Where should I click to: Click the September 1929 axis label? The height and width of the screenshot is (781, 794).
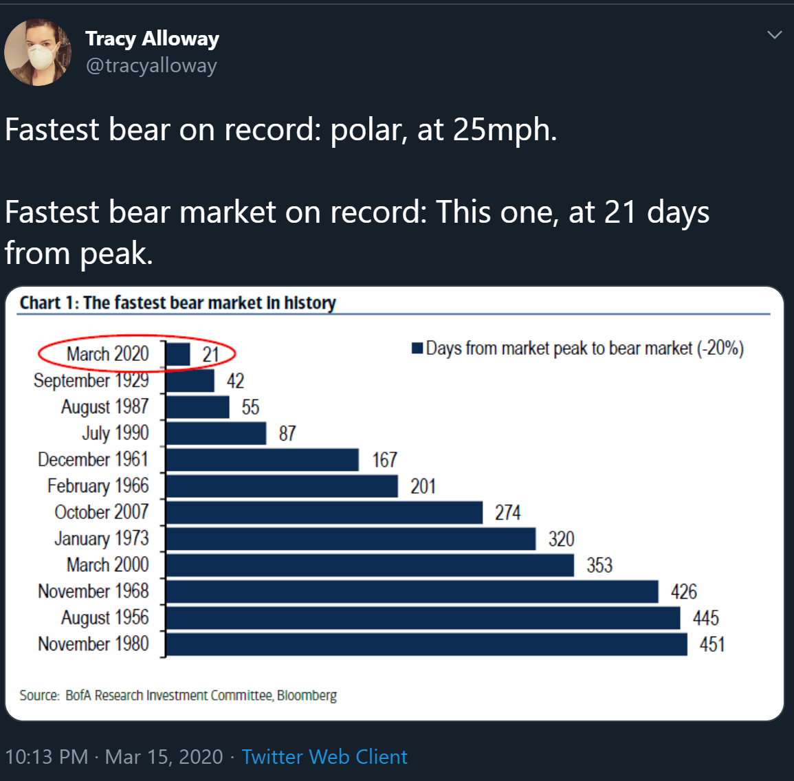pyautogui.click(x=91, y=381)
